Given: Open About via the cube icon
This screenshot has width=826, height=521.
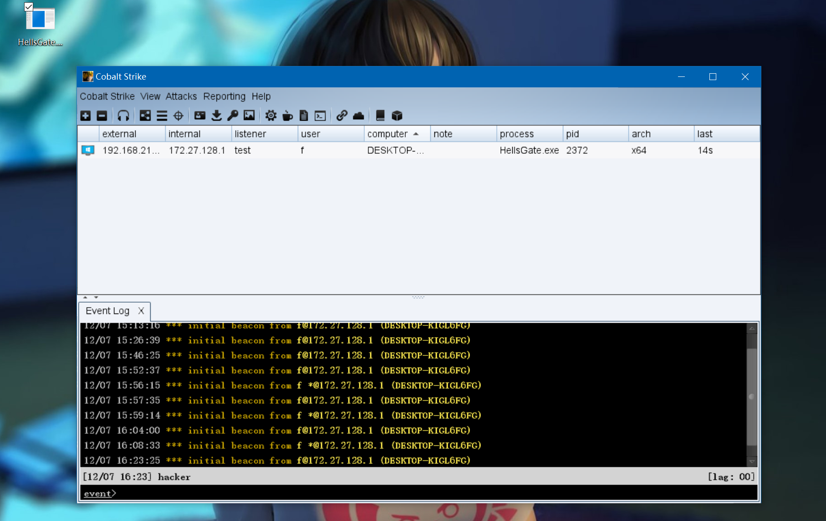Looking at the screenshot, I should click(x=397, y=116).
